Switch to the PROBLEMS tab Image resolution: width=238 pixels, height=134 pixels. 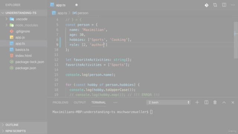pos(60,103)
